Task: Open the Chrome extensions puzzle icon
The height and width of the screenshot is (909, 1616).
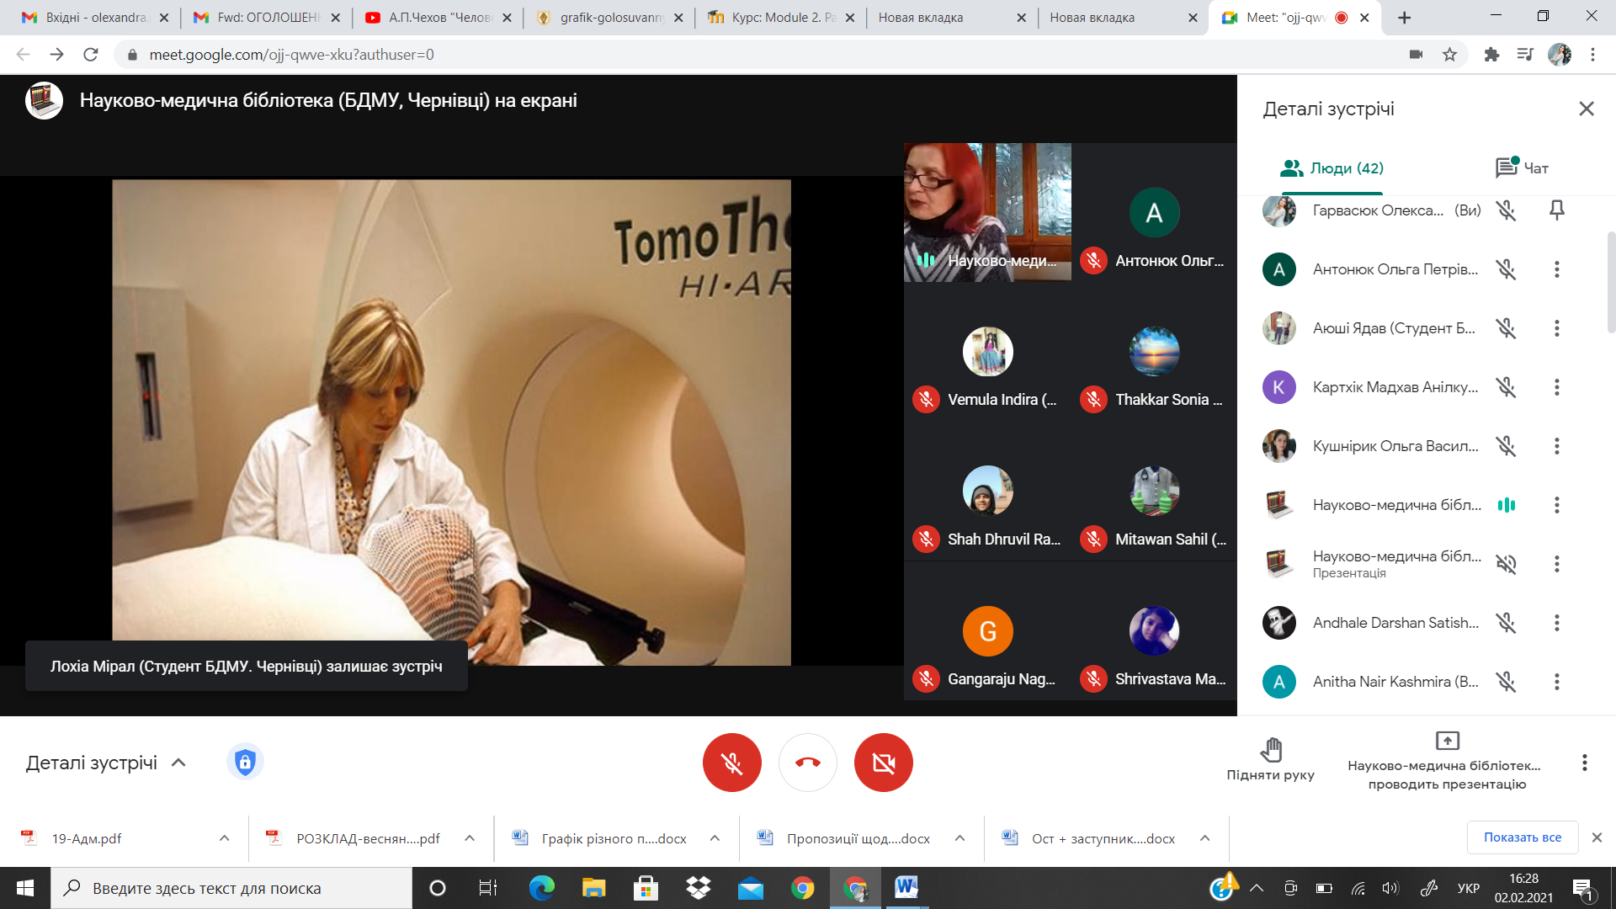Action: 1491,55
